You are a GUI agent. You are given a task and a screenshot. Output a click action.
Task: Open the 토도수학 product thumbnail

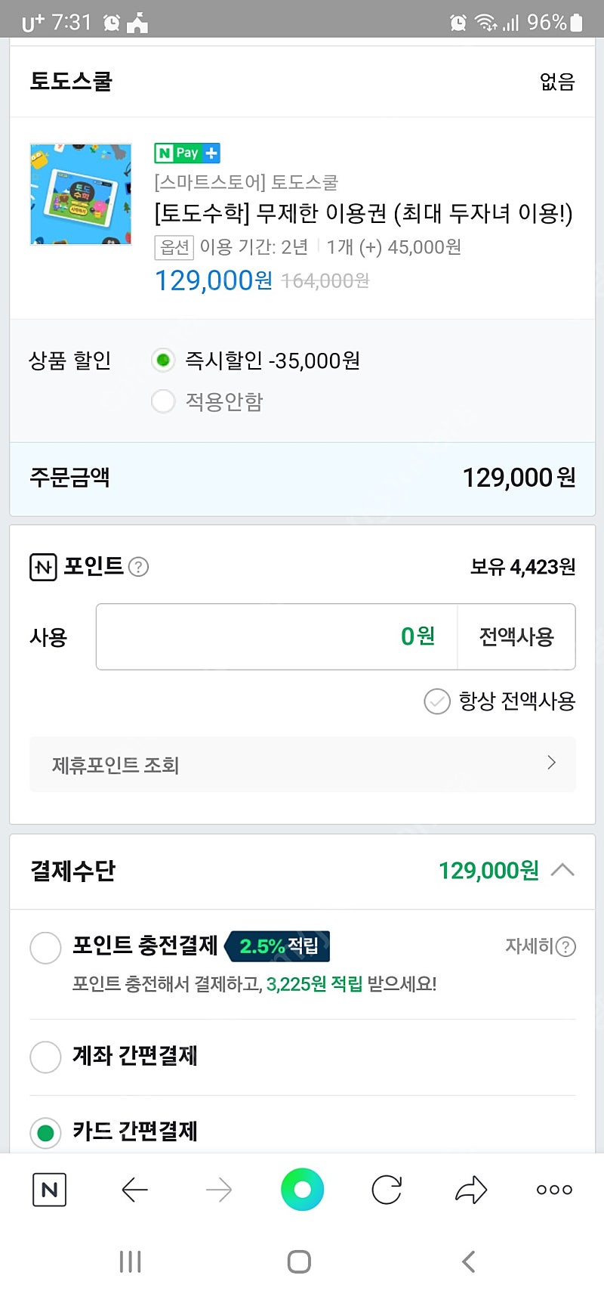point(81,194)
